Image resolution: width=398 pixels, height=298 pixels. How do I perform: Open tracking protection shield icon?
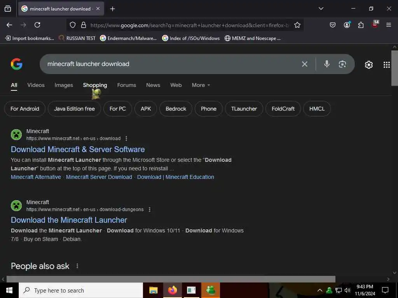(73, 25)
